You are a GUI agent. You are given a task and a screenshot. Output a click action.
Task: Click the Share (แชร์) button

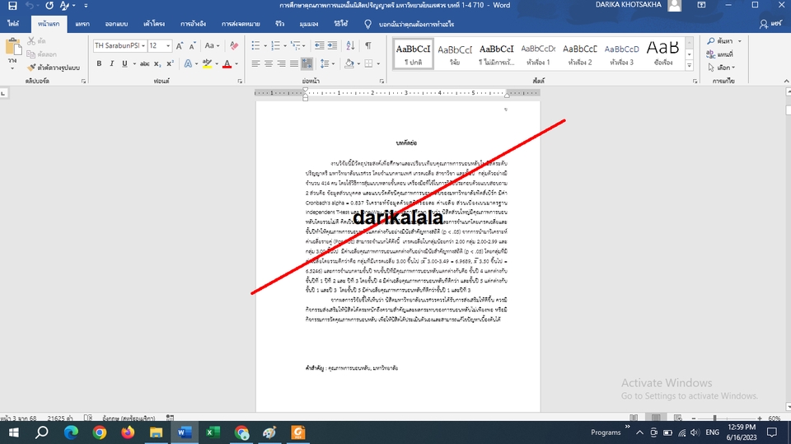click(x=771, y=24)
